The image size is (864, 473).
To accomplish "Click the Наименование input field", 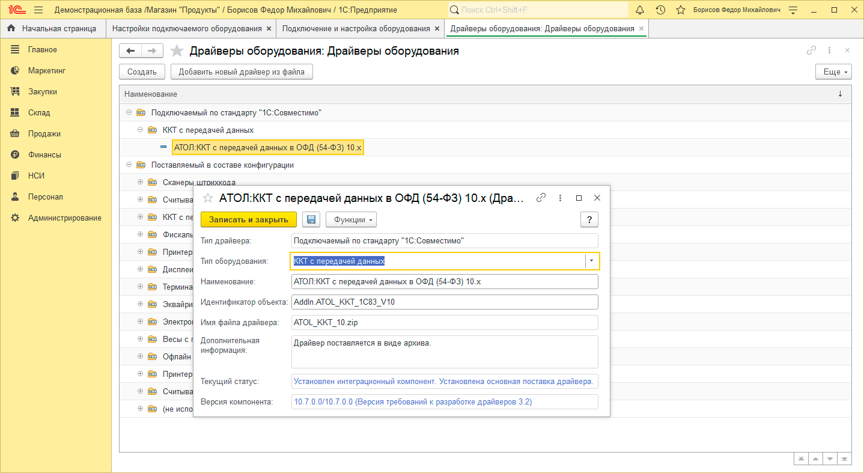I will 444,281.
